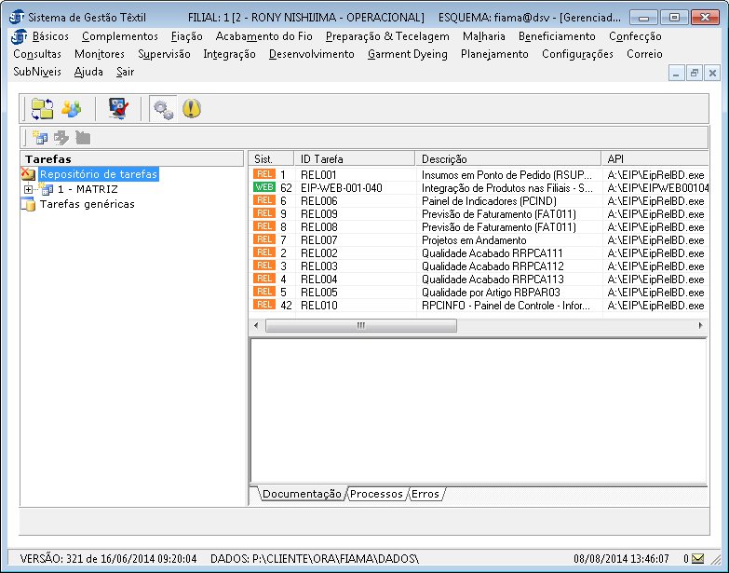The image size is (729, 573).
Task: Select Qualidade Acabado RRPCA112 row
Action: (x=479, y=266)
